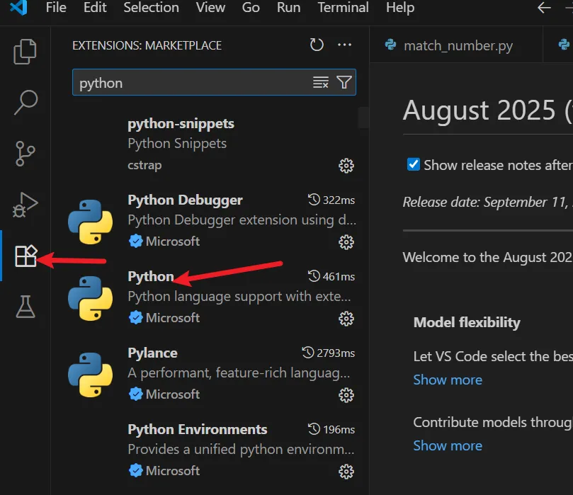Select the Pylance extension entry
Viewport: 573px width, 495px height.
click(212, 372)
